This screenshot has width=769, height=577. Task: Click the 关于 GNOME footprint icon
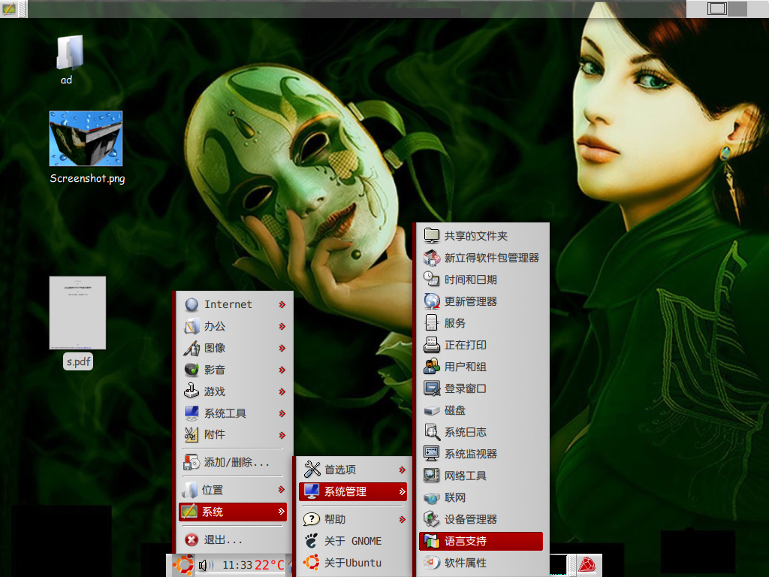(x=311, y=541)
